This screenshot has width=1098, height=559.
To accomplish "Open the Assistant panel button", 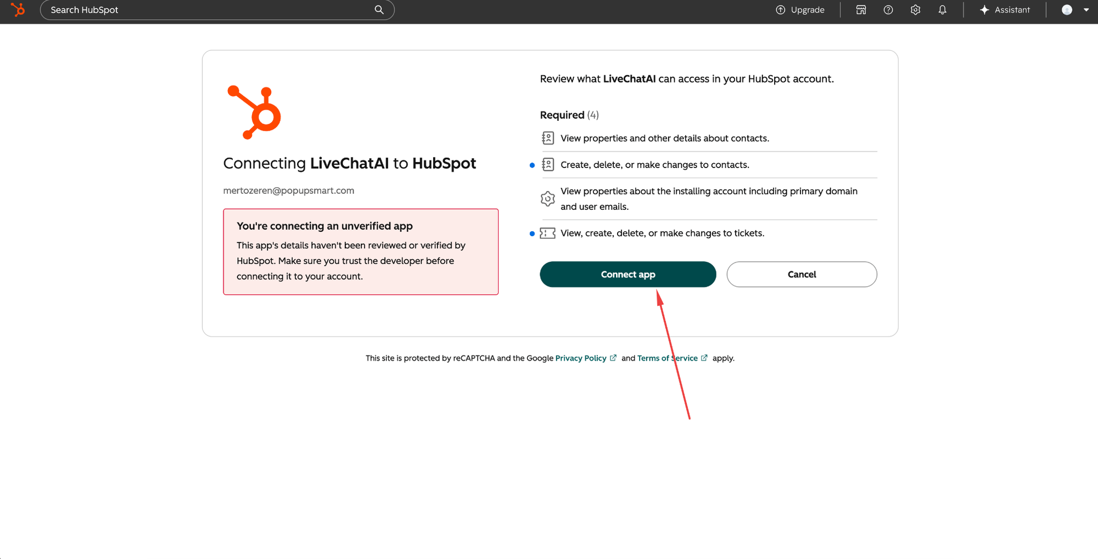I will coord(1005,10).
